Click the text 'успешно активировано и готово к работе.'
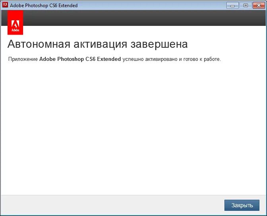Image resolution: width=267 pixels, height=216 pixels. point(172,59)
